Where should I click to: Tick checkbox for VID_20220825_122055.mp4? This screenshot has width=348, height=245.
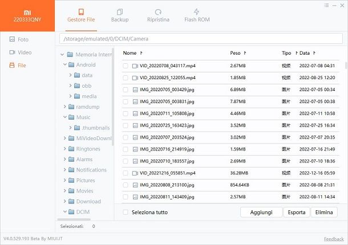click(x=126, y=78)
